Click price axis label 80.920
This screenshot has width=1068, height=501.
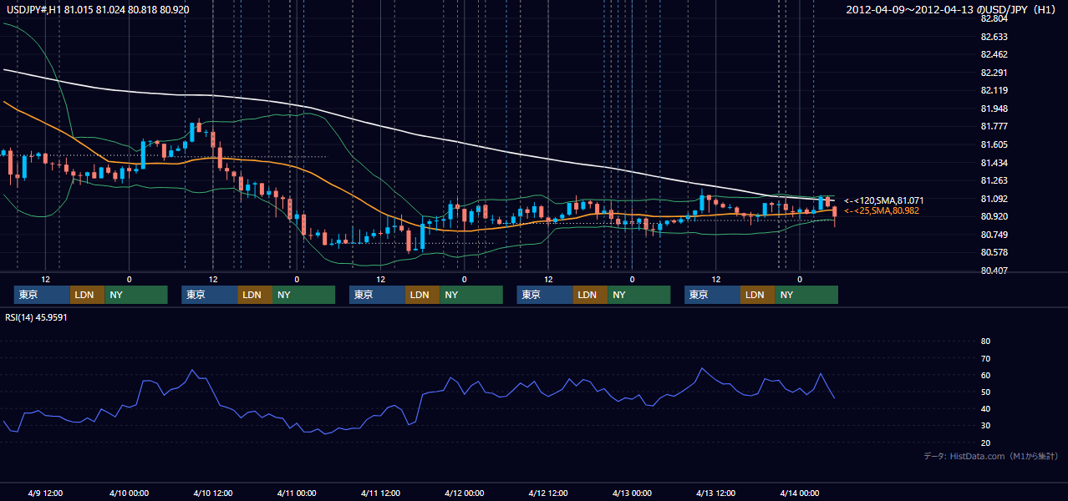click(994, 216)
